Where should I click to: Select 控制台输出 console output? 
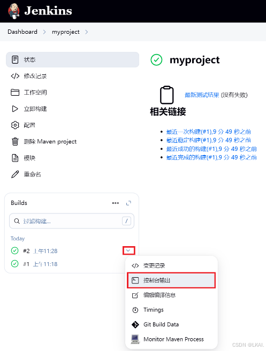point(171,280)
